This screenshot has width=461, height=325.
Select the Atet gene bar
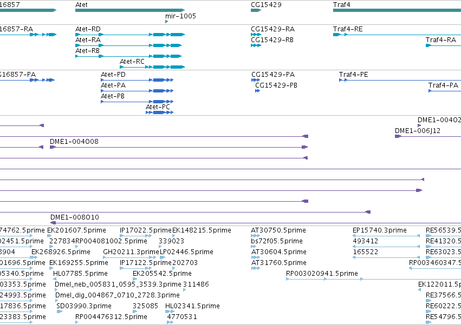pos(130,10)
